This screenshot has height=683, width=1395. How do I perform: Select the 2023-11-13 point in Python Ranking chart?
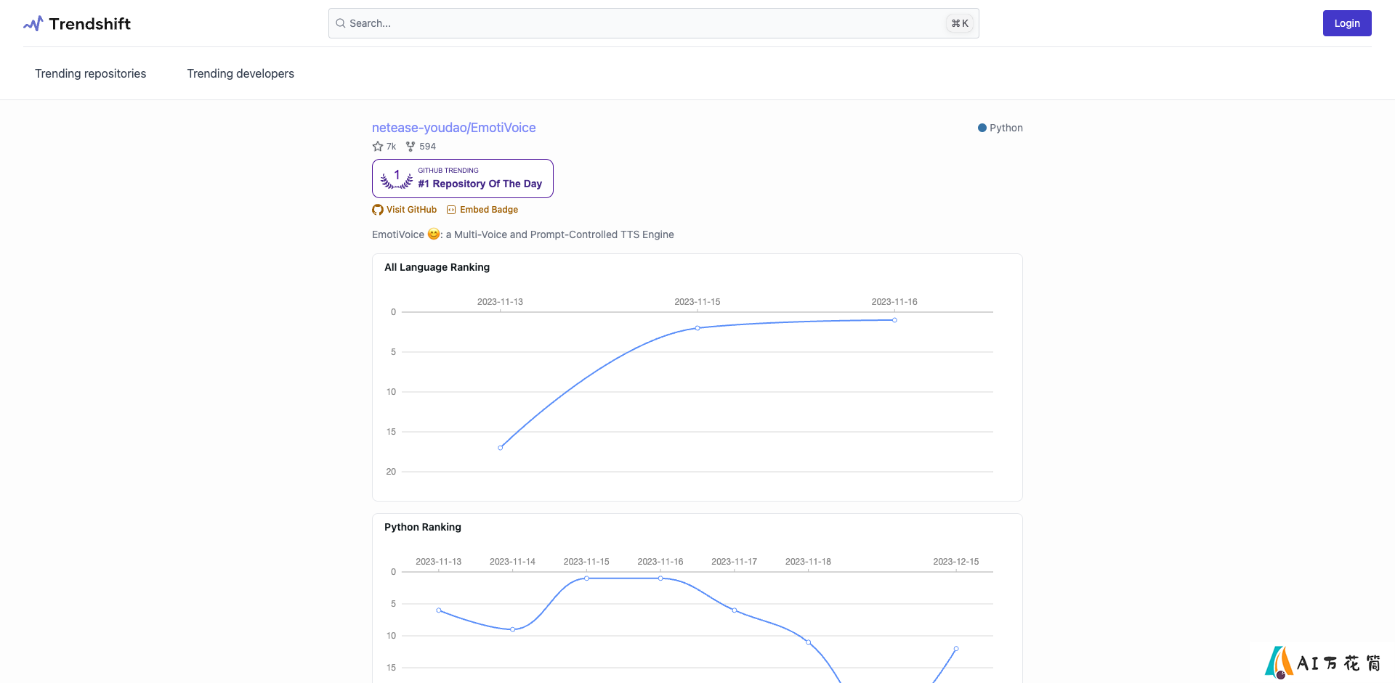(x=439, y=610)
